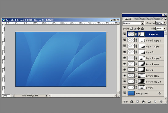This screenshot has height=113, width=168.
Task: Hide the Background layer eye
Action: pos(125,93)
